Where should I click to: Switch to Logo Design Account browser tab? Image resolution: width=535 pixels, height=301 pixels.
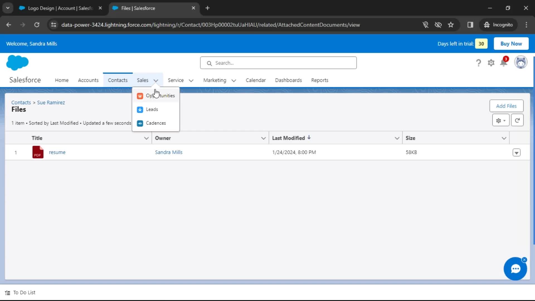pos(61,8)
